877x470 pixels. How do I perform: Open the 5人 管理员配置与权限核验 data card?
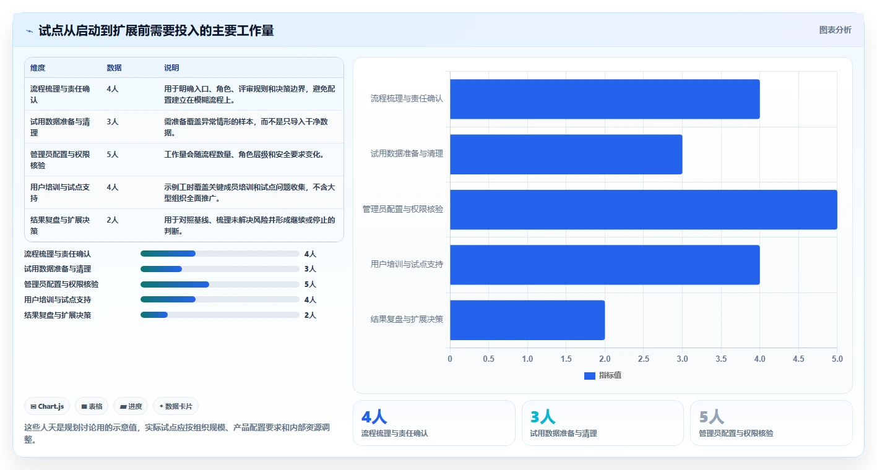coord(771,423)
